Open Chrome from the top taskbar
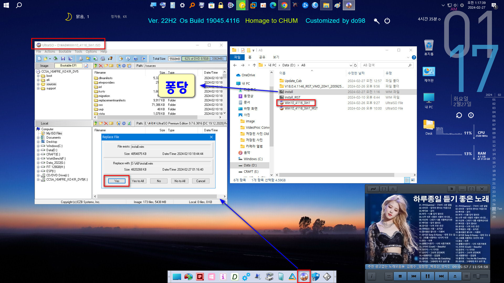504x283 pixels. pos(284,5)
